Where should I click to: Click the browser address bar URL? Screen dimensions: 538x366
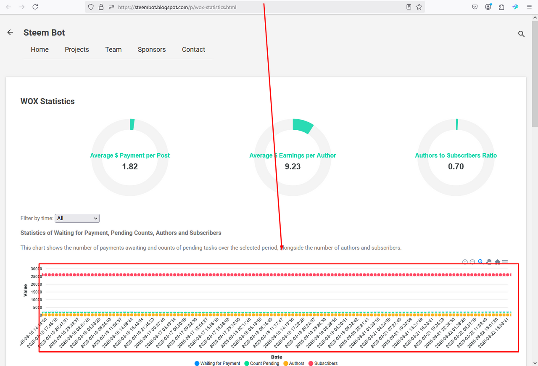click(x=177, y=7)
